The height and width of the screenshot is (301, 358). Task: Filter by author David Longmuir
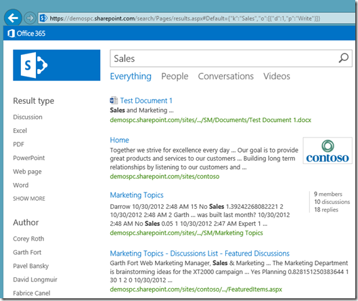(35, 279)
